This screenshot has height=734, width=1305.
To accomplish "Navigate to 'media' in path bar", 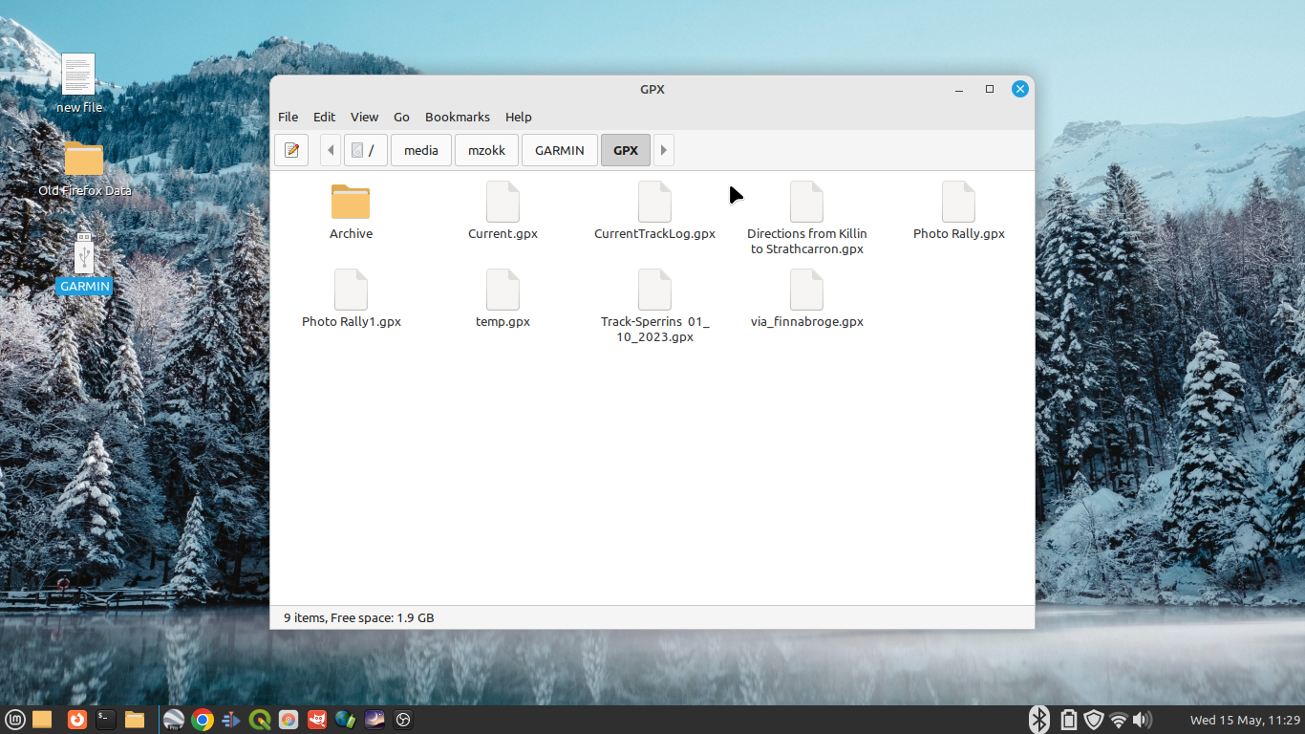I will 421,150.
